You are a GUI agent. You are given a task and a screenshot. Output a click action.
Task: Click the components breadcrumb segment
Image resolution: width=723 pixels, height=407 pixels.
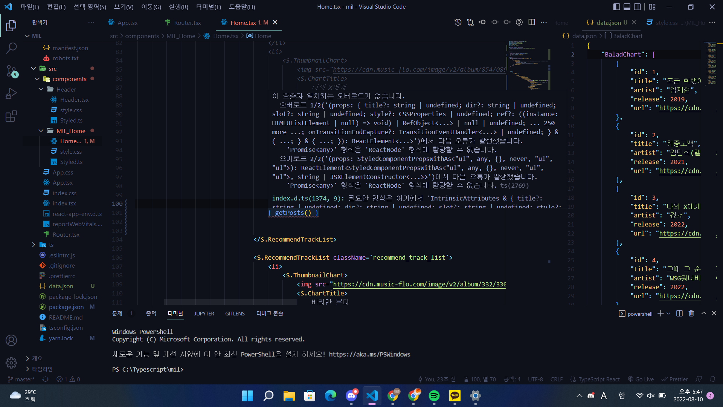click(x=142, y=36)
